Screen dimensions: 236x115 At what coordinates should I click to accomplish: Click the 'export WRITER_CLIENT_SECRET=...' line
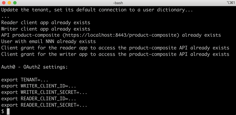(44, 93)
